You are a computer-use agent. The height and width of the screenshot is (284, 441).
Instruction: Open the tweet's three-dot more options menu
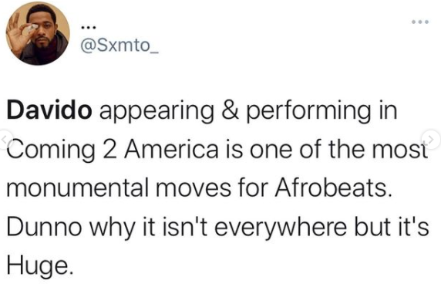[x=420, y=22]
